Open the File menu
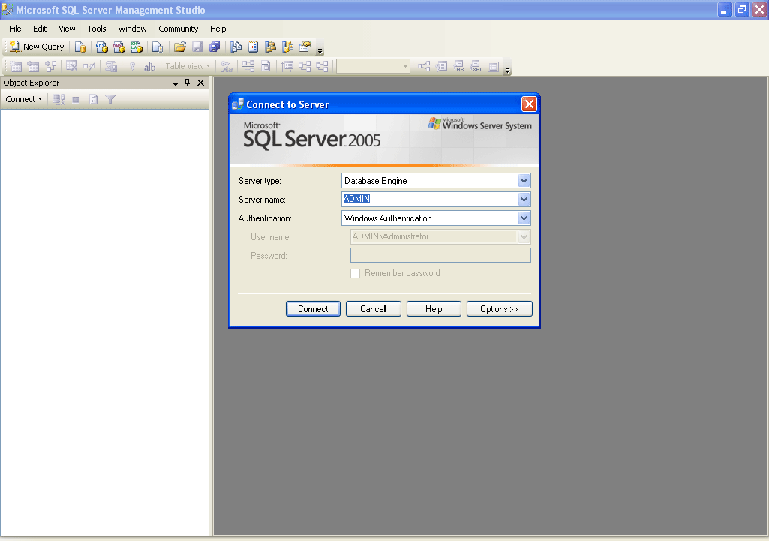 tap(15, 29)
